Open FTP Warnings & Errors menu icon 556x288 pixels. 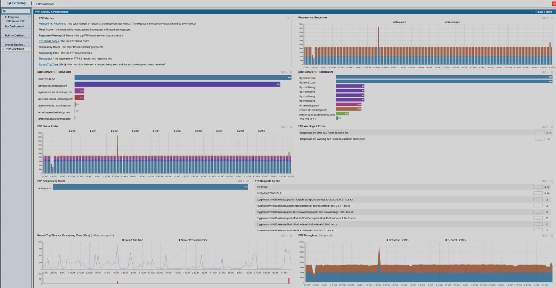click(x=552, y=127)
